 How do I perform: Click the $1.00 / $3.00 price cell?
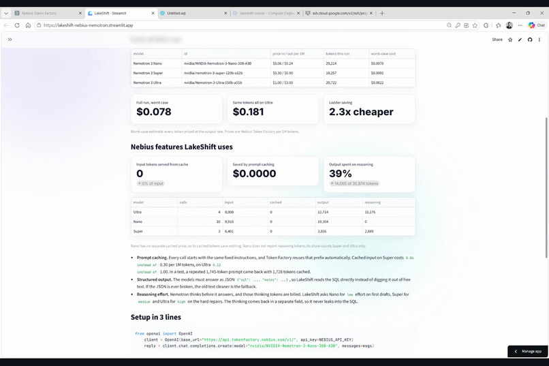[297, 82]
